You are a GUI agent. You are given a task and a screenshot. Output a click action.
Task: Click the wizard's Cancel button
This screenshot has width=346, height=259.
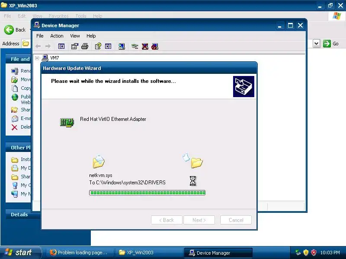[236, 220]
